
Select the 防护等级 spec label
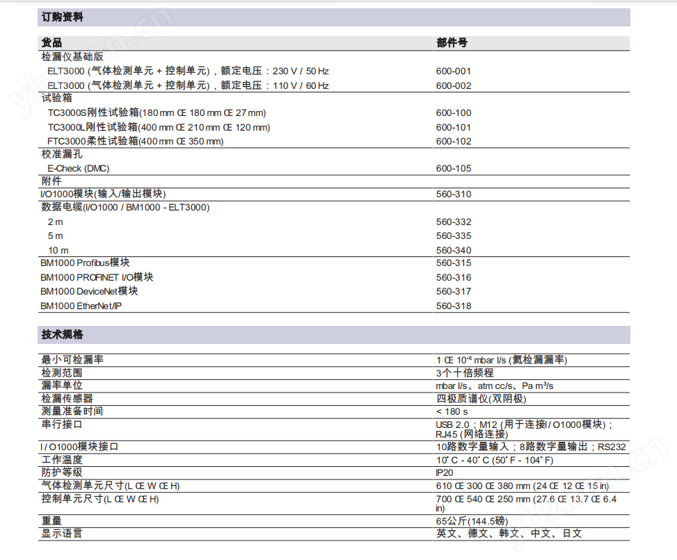[62, 472]
